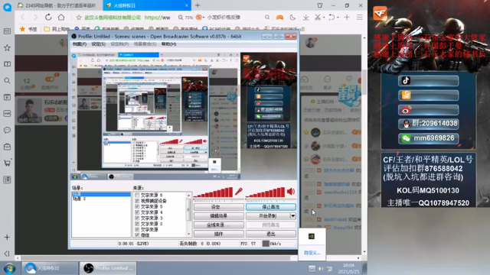Switch to 2345网址导航 browser tab

point(57,5)
